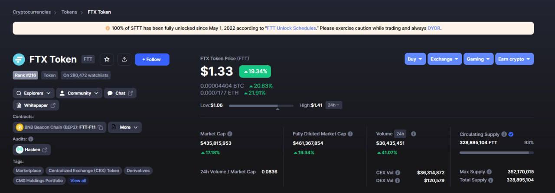555x193 pixels.
Task: Select the Centralized Exchange (CEX) Token tag
Action: pos(84,171)
